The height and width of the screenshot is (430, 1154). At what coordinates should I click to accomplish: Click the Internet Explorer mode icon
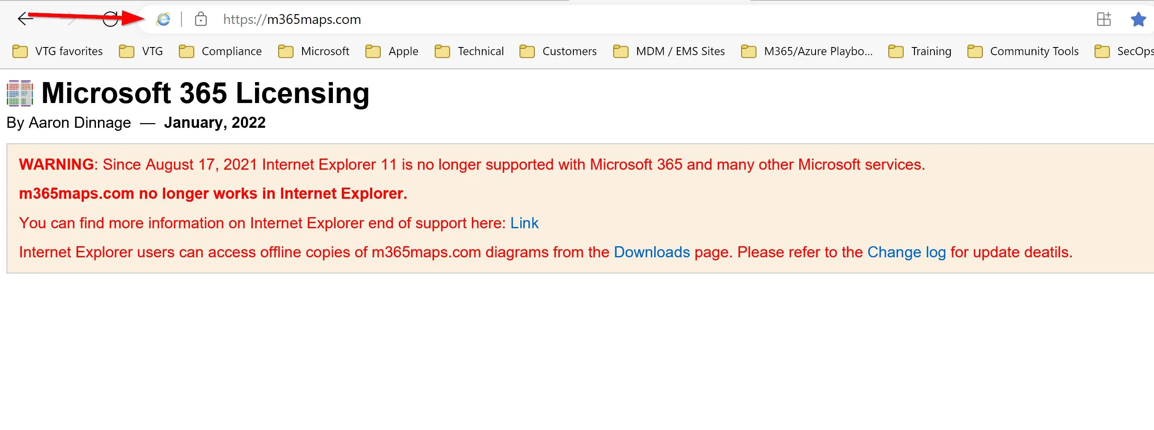(163, 19)
